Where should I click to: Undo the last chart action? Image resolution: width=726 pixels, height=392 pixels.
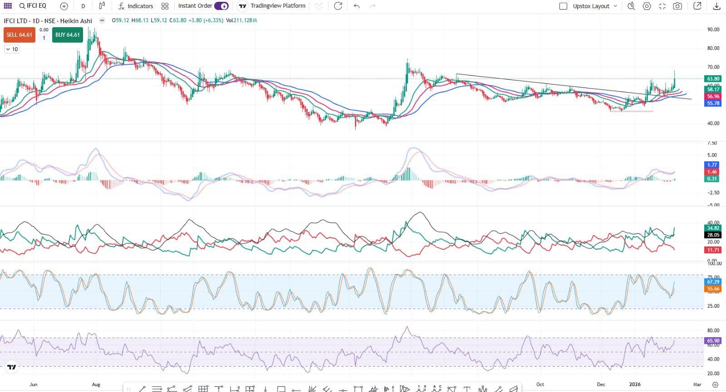(x=357, y=6)
